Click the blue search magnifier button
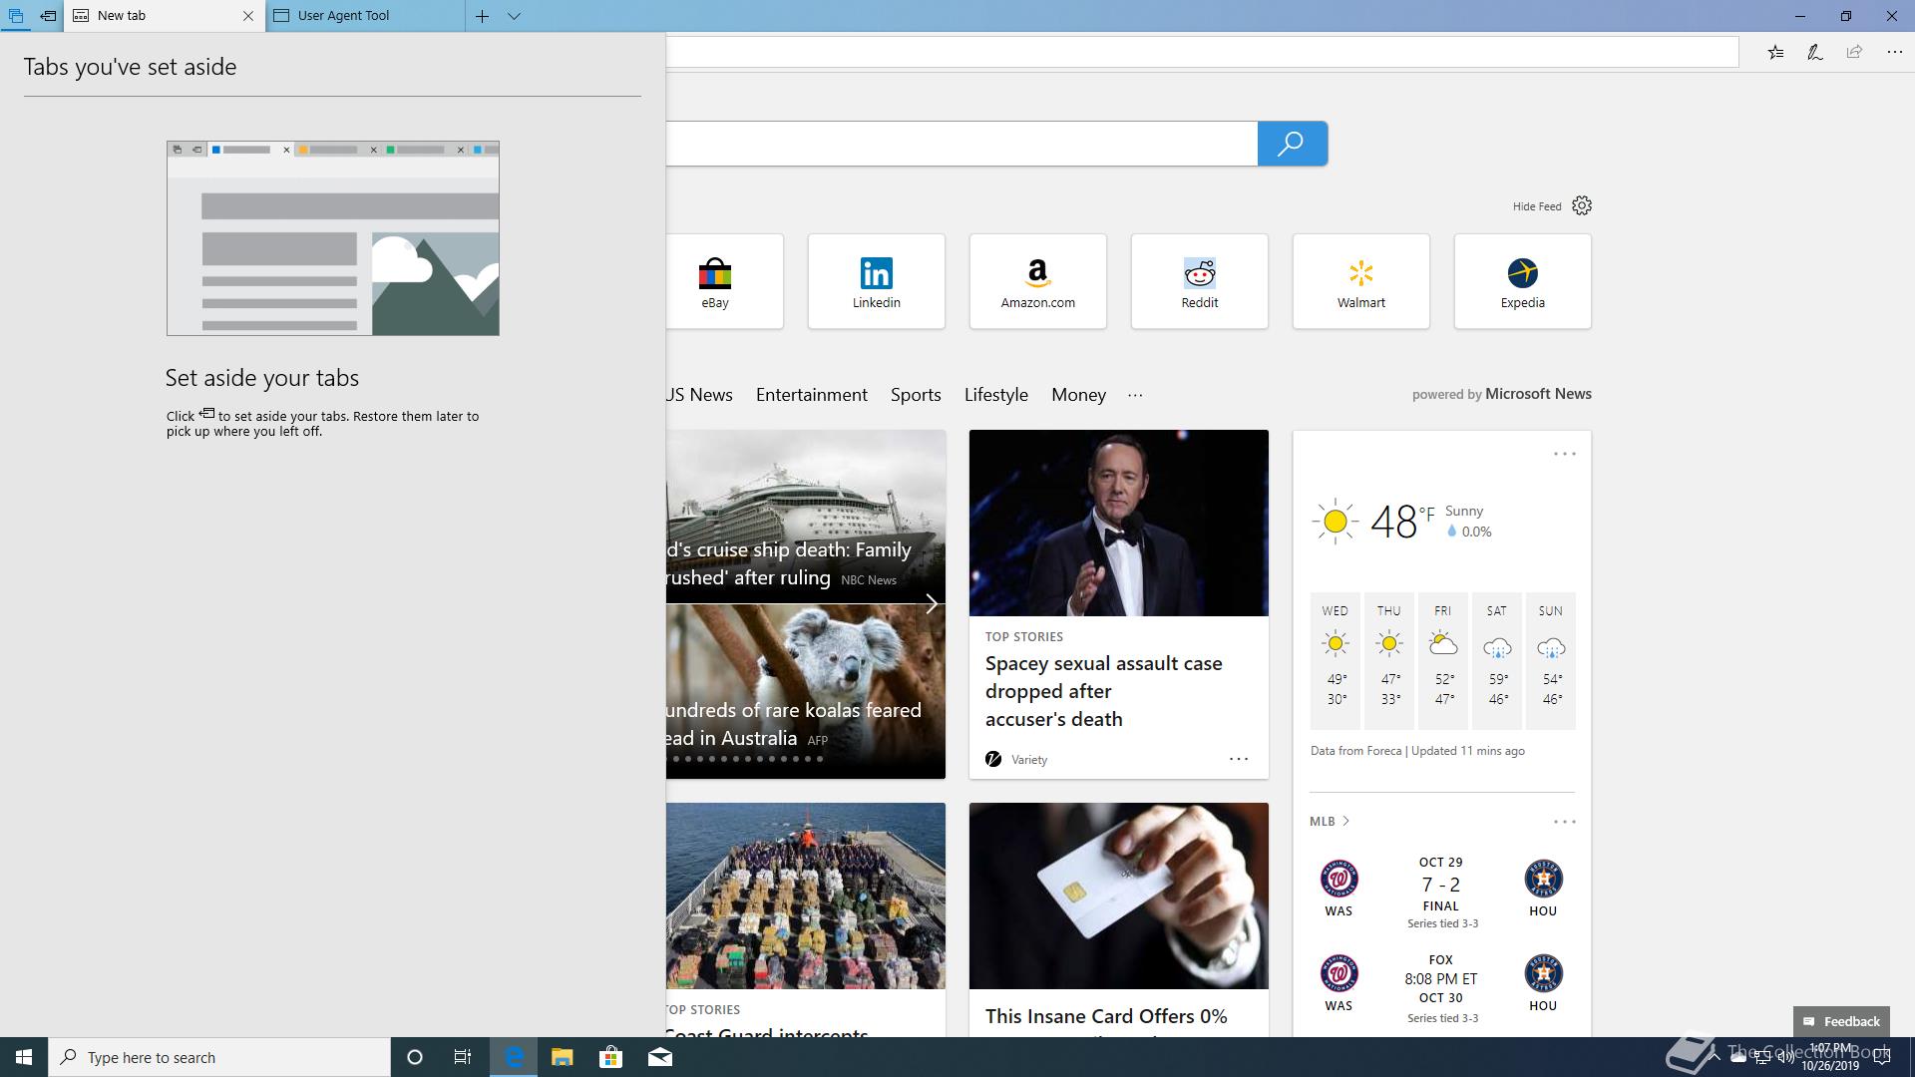The height and width of the screenshot is (1077, 1915). pos(1292,144)
